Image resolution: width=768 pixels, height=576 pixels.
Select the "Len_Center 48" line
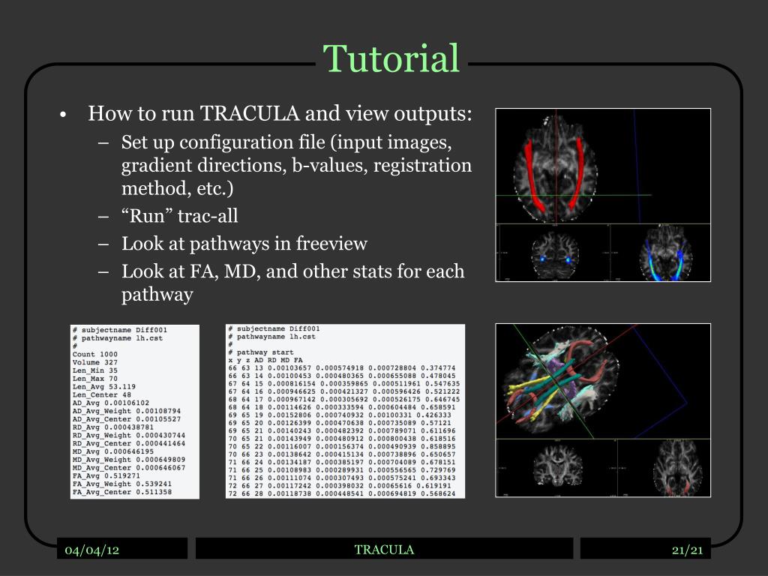(x=102, y=394)
